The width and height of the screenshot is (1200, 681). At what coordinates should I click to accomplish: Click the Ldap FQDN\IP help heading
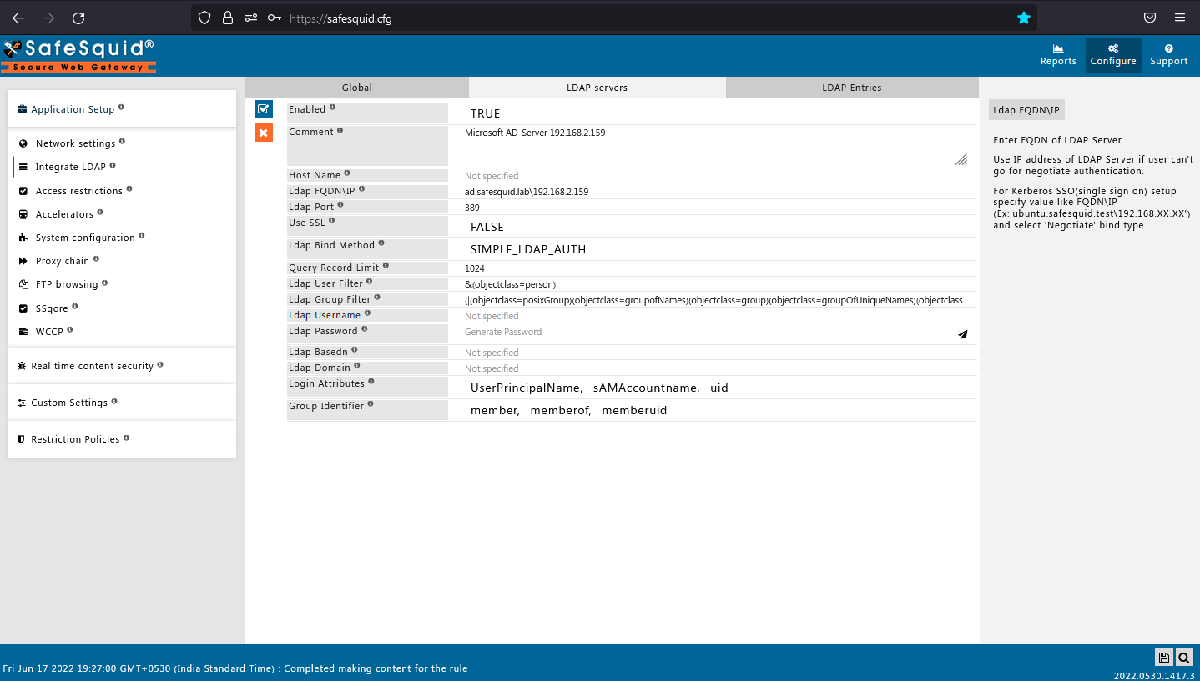click(1026, 110)
